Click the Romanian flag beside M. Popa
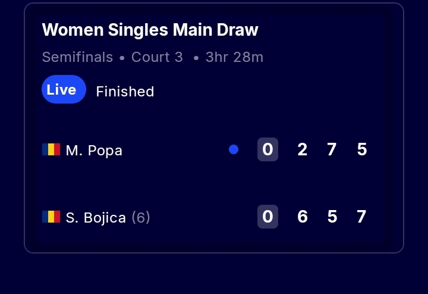 pyautogui.click(x=51, y=149)
